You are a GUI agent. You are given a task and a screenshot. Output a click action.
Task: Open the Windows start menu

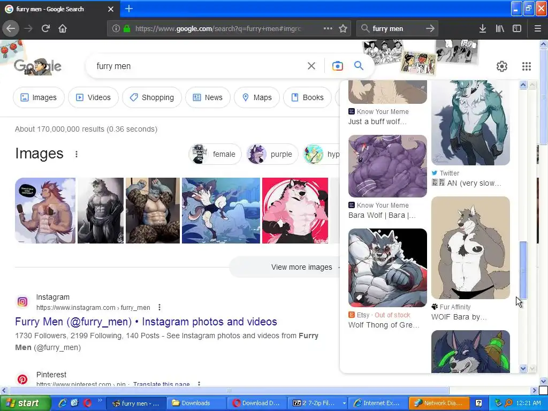[25, 403]
